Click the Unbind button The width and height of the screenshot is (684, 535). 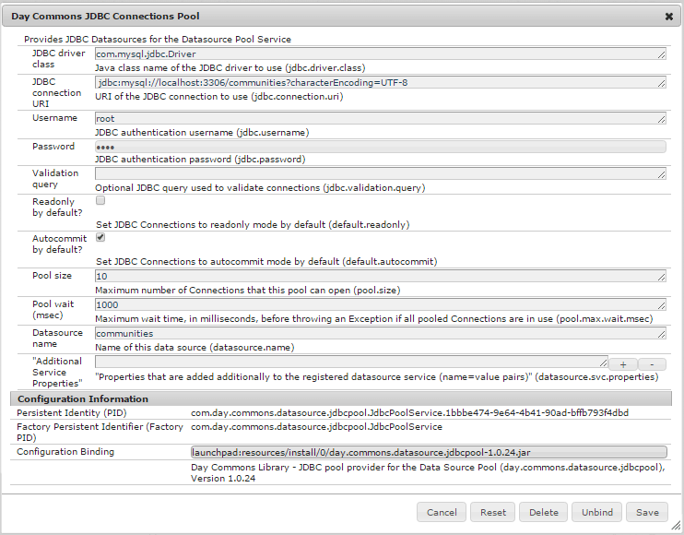[x=596, y=512]
